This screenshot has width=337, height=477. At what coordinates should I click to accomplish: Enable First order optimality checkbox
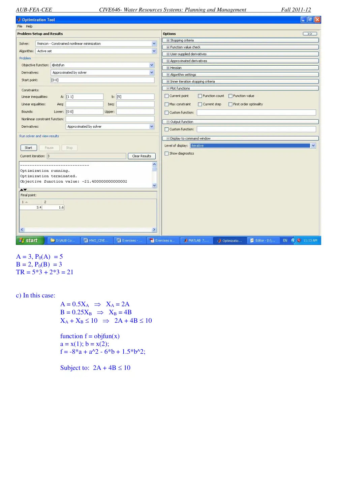(231, 104)
